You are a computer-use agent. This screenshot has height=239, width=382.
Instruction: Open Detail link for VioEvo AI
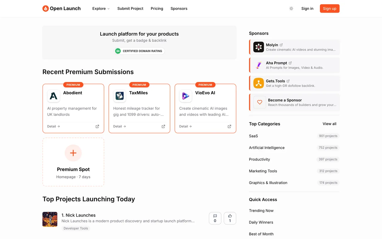point(185,126)
